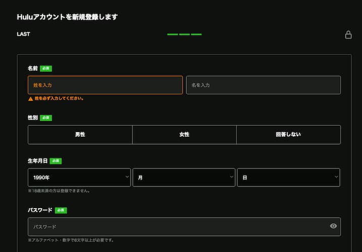The height and width of the screenshot is (252, 362).
Task: Select 女性 gender option
Action: coord(184,135)
